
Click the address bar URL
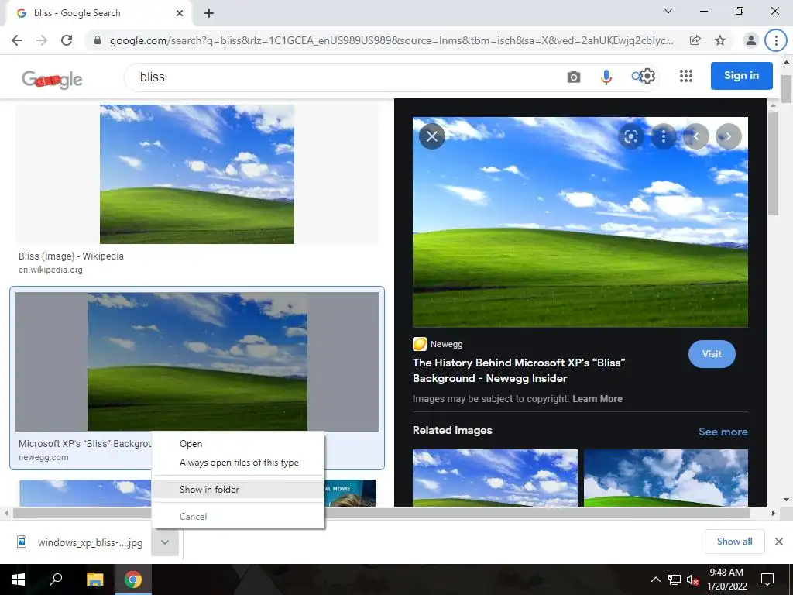point(391,40)
